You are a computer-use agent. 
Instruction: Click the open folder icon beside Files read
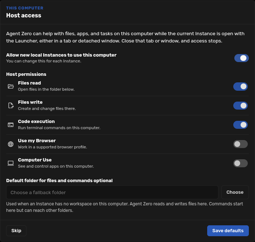pos(11,86)
